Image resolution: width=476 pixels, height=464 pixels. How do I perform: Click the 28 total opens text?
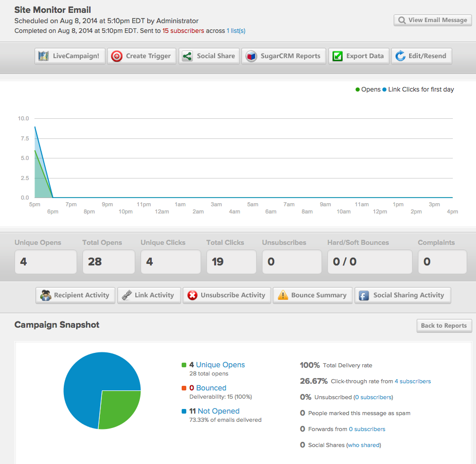pyautogui.click(x=209, y=373)
